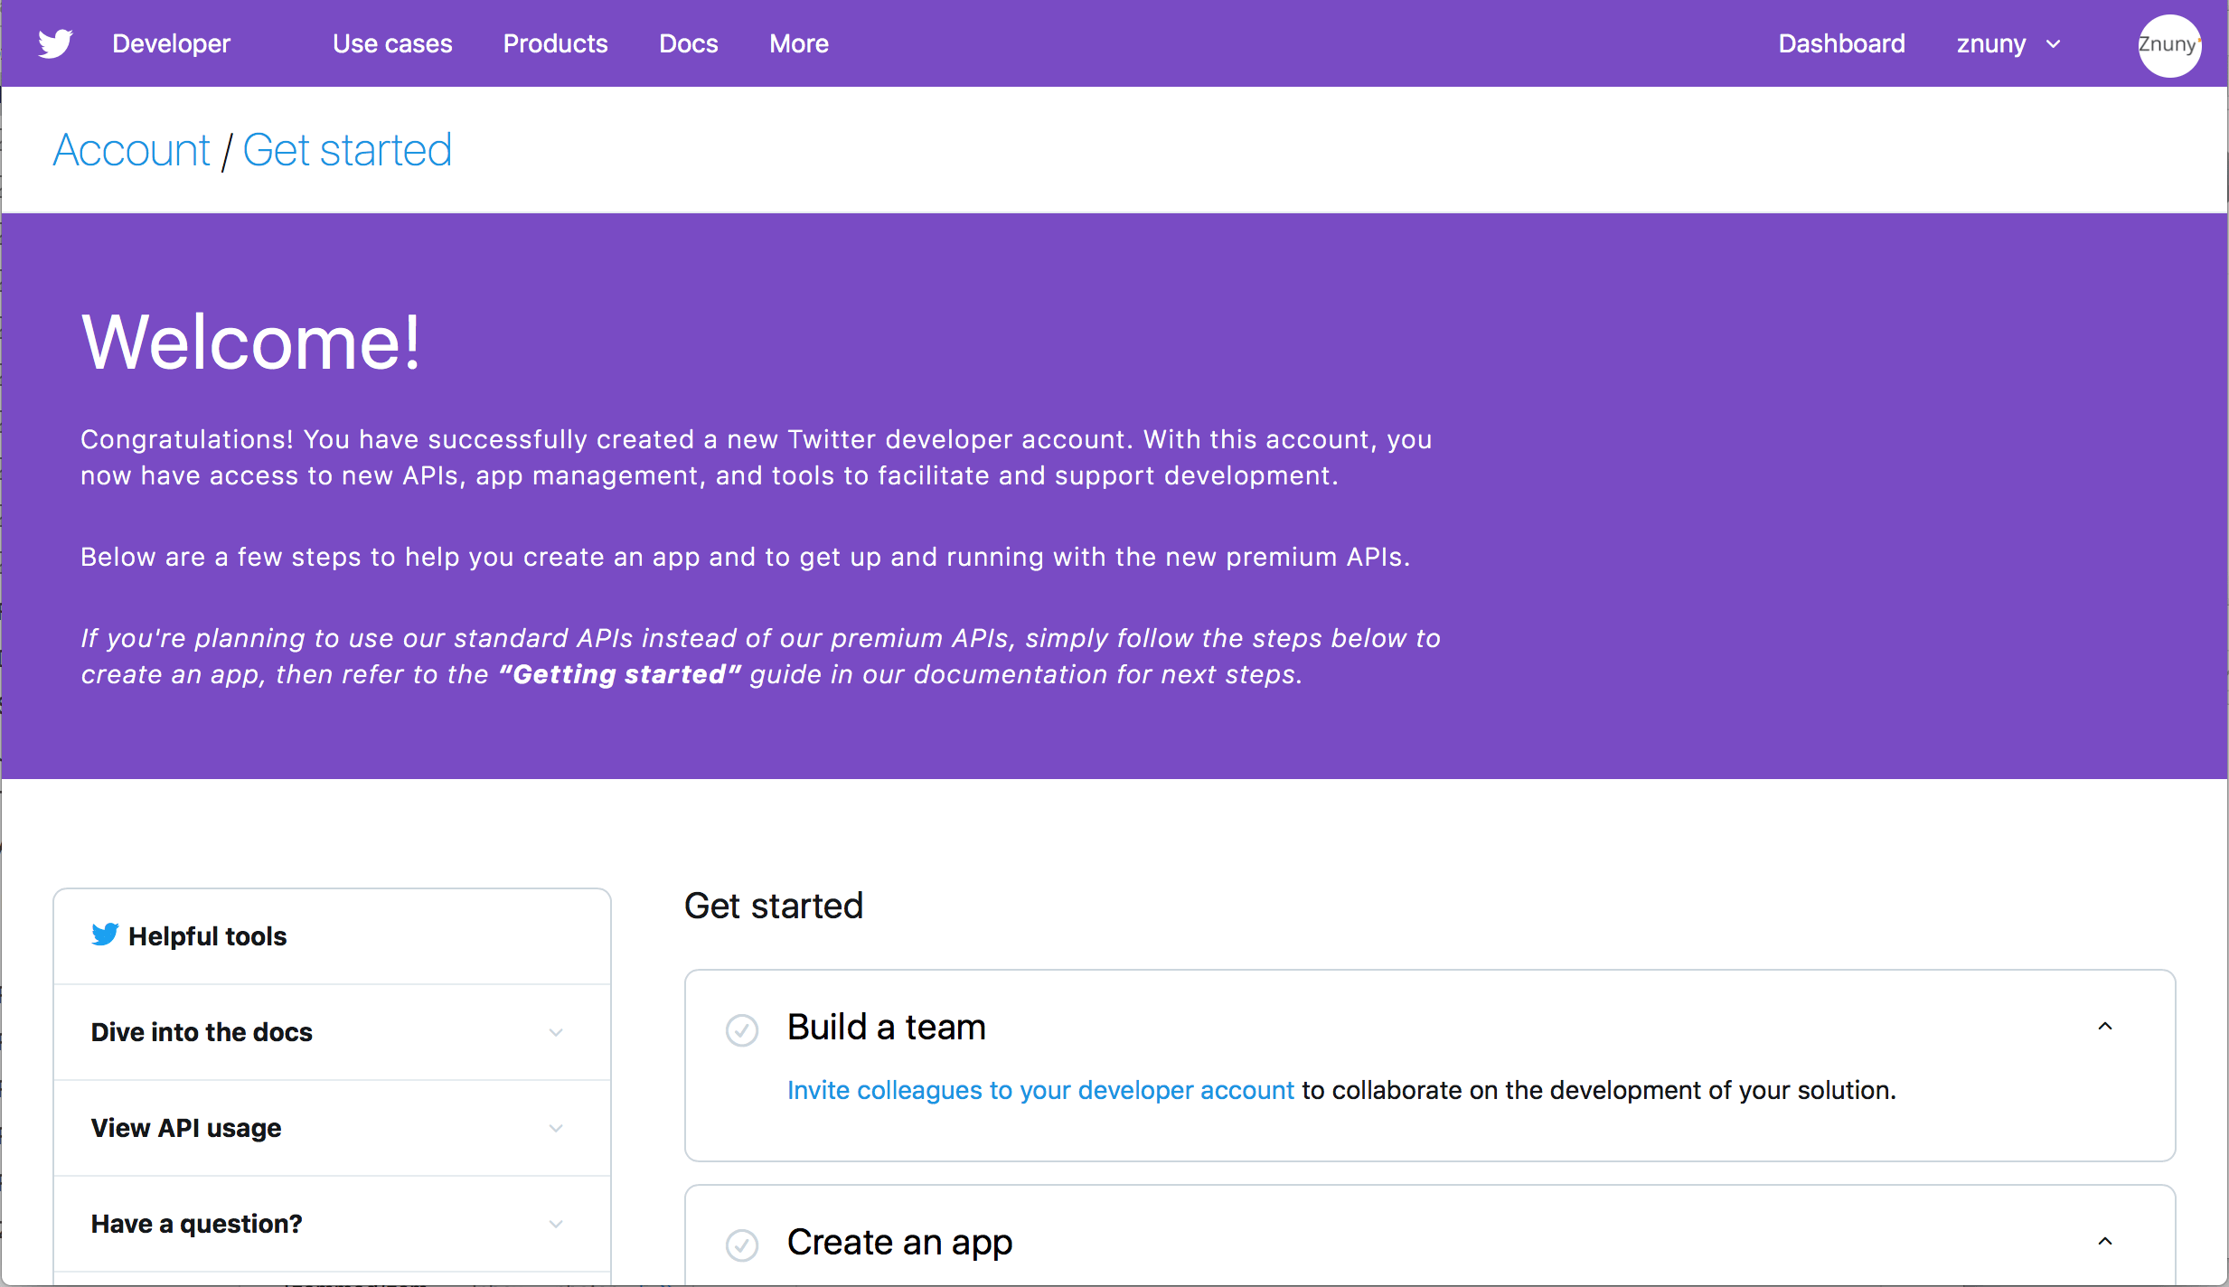Click the Twitter bird logo in the navbar

click(54, 42)
